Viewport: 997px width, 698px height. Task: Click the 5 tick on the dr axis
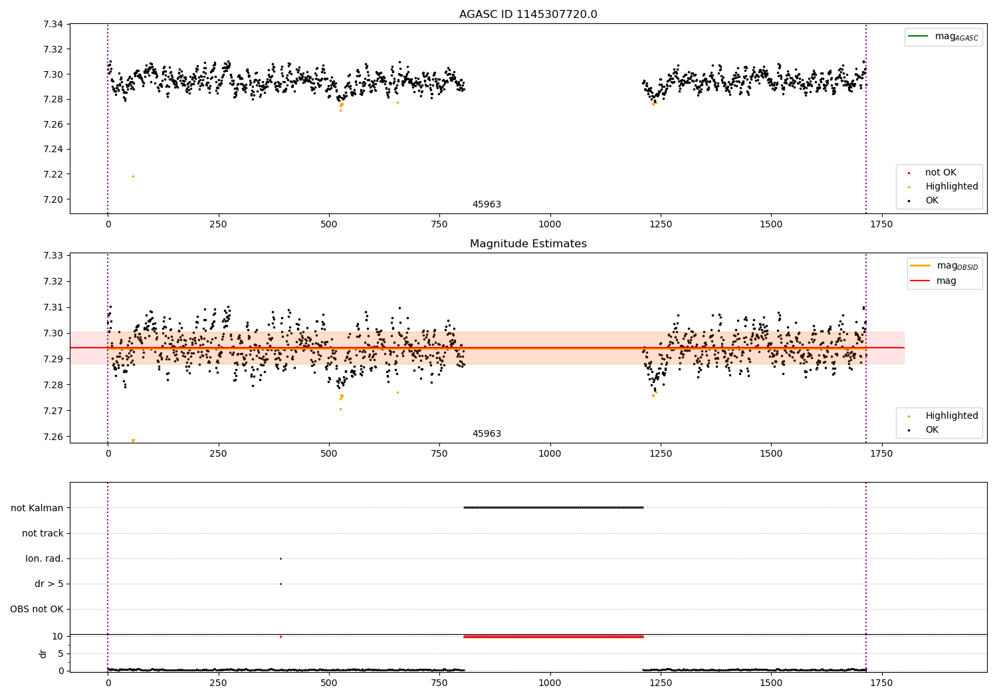coord(60,653)
